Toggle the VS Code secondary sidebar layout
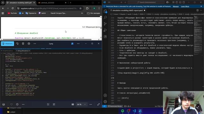 tap(184, 2)
